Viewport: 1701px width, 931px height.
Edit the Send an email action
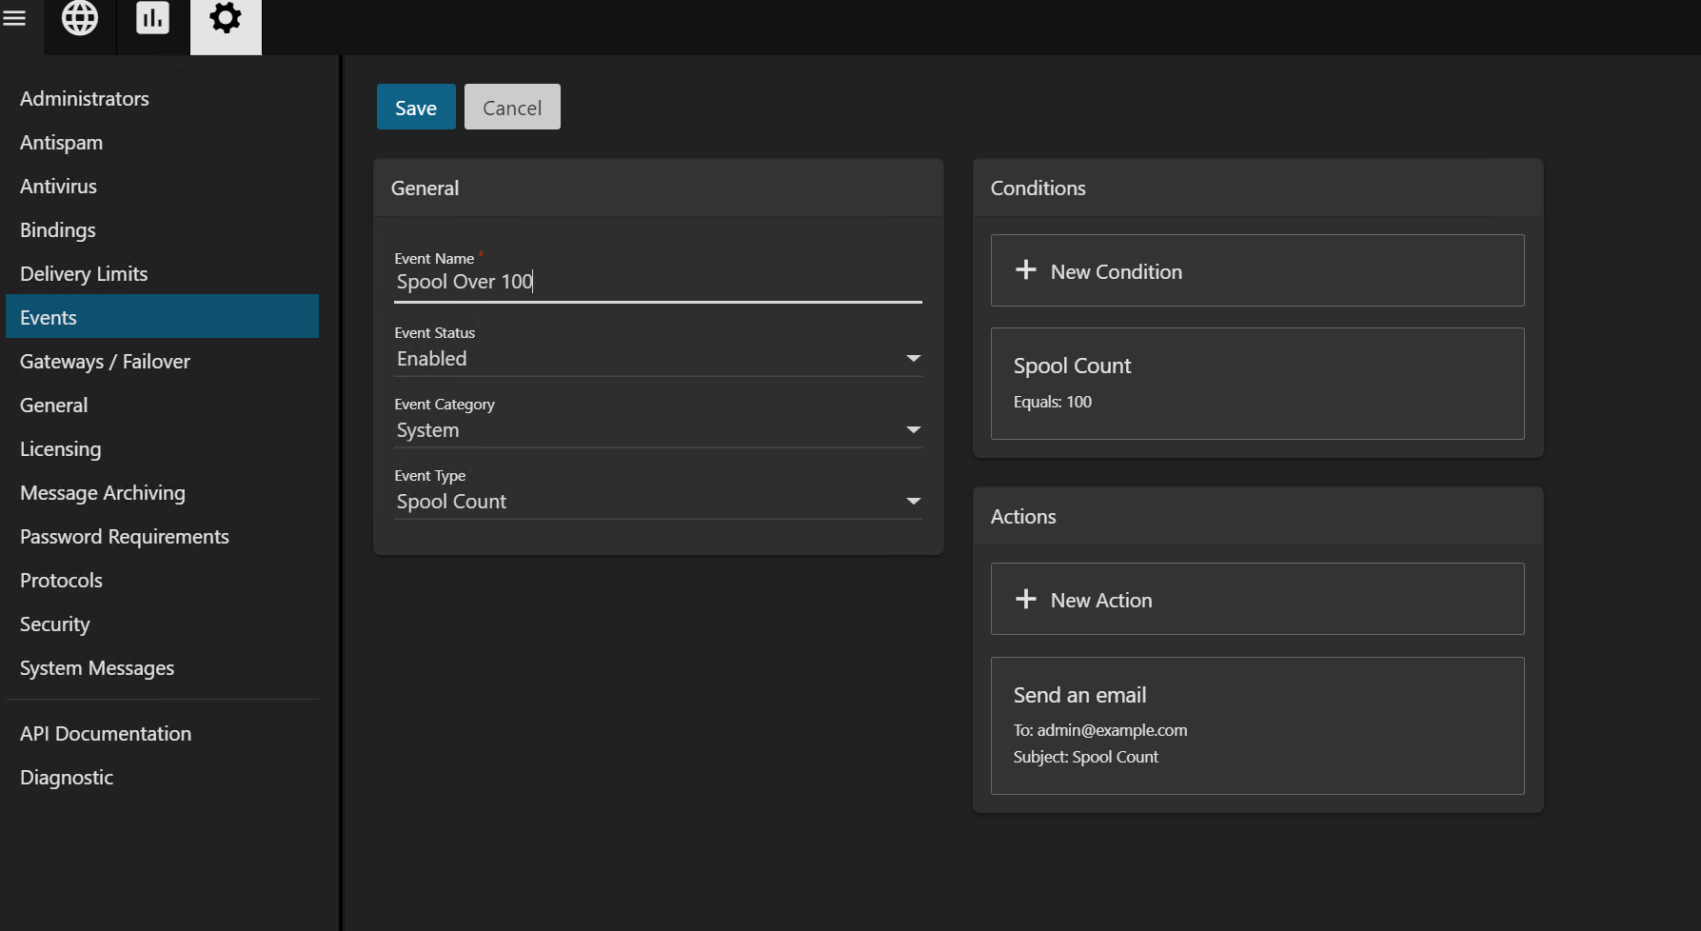coord(1256,725)
